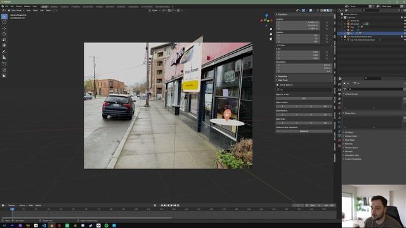This screenshot has width=406, height=228.
Task: Toggle lock on Location X
Action: point(327,23)
